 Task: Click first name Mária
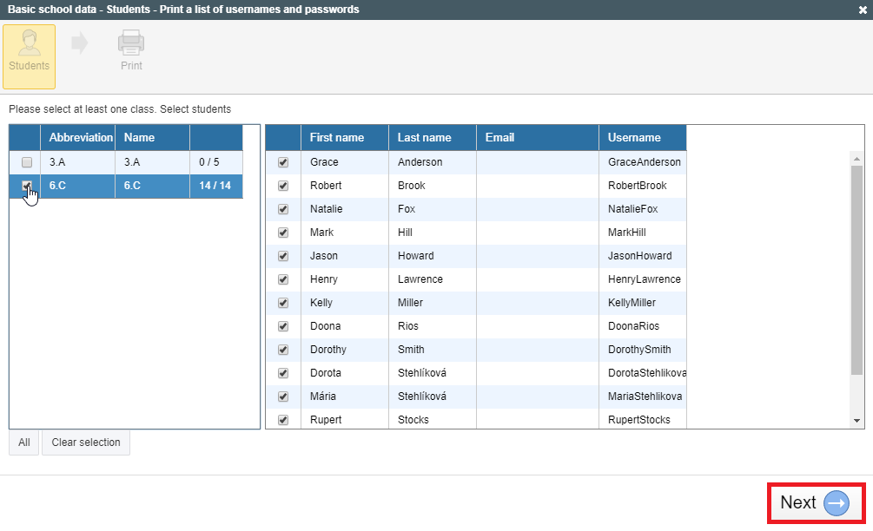(323, 397)
